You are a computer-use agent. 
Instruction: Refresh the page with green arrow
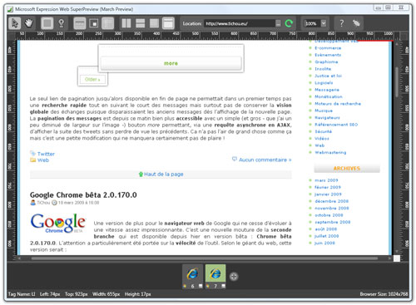click(289, 23)
